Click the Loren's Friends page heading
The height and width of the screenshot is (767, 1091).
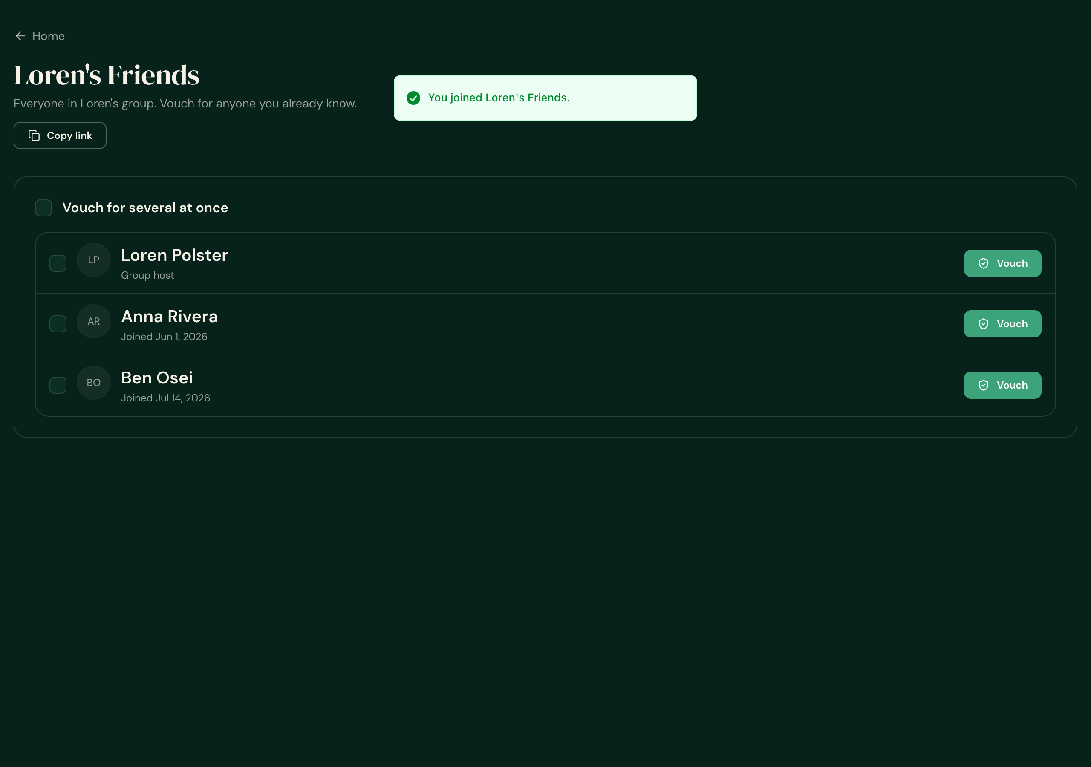coord(107,75)
